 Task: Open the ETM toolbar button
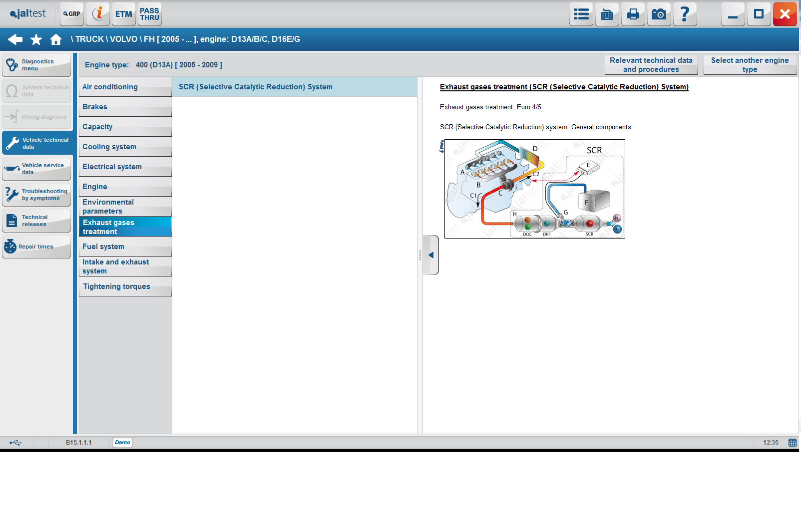(x=123, y=14)
